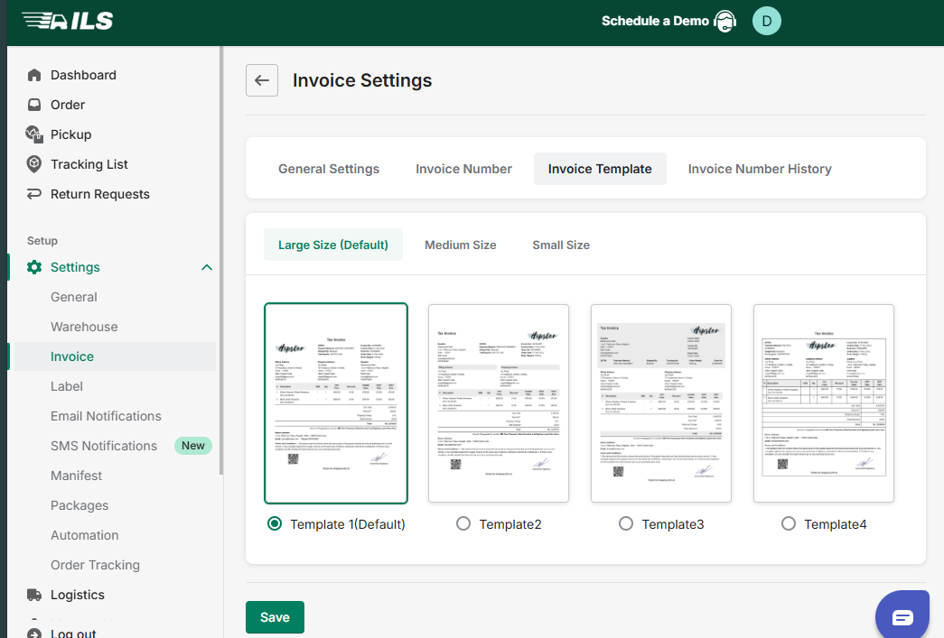The image size is (944, 638).
Task: Save the invoice settings
Action: (276, 617)
